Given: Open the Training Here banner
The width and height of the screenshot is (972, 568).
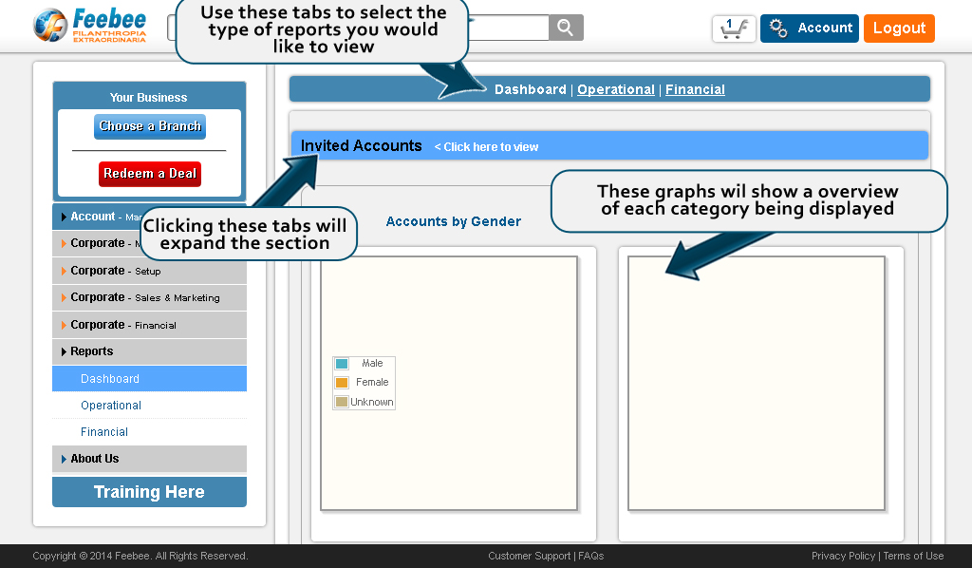Looking at the screenshot, I should pos(149,492).
